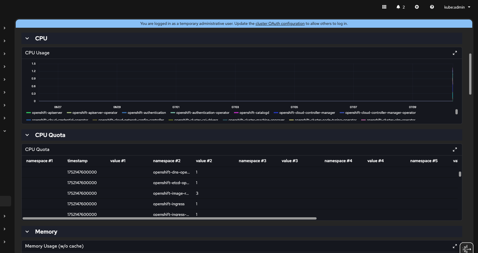478x253 pixels.
Task: Open the application launcher grid icon
Action: click(384, 7)
